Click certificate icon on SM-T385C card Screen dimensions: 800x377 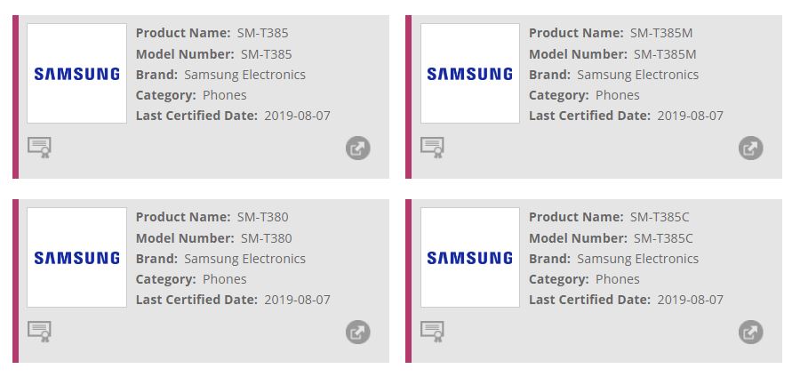click(433, 332)
